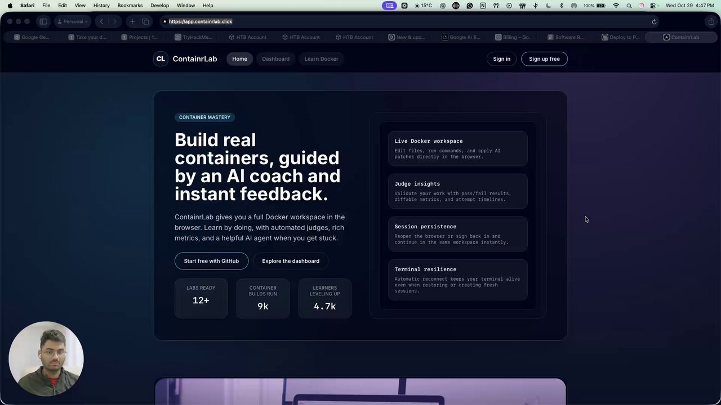Open the ChatGPT menu bar icon
The width and height of the screenshot is (721, 405).
coord(443,6)
